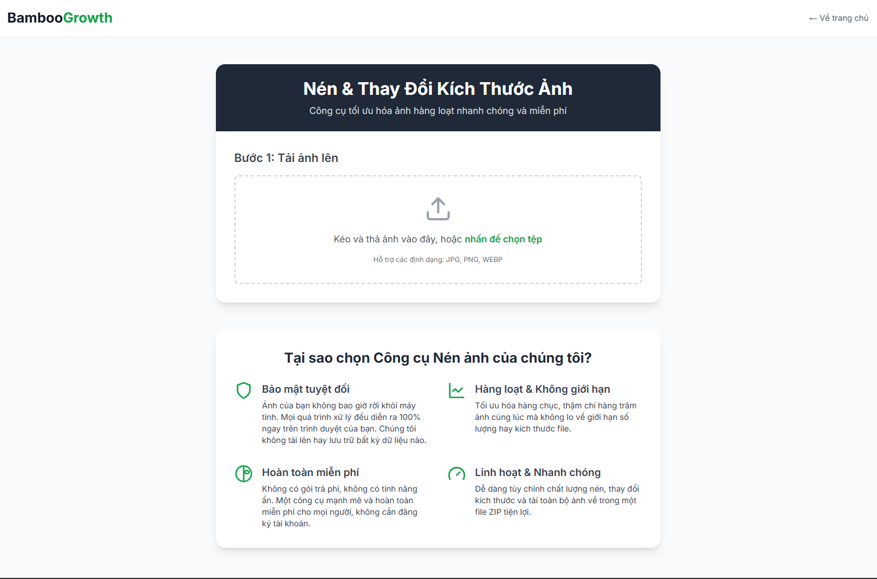Image resolution: width=877 pixels, height=579 pixels.
Task: Select the Hoàn toàn miễn phí heading
Action: pos(310,473)
